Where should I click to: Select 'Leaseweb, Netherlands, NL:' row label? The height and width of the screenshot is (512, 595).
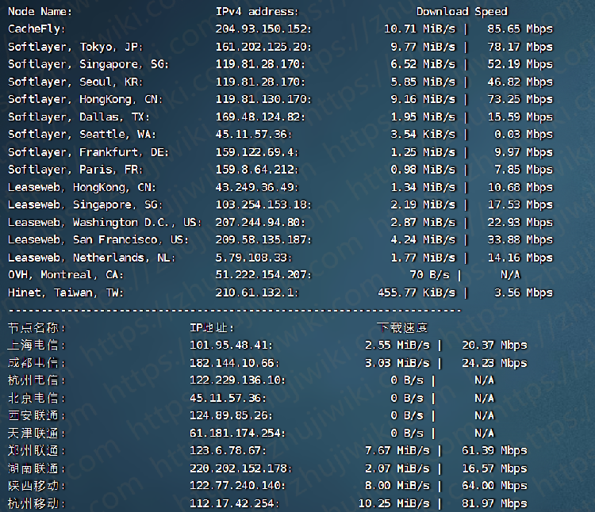(91, 258)
